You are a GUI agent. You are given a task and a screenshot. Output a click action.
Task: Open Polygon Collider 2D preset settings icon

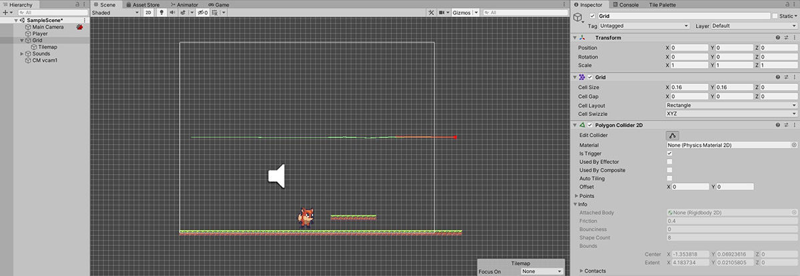786,125
